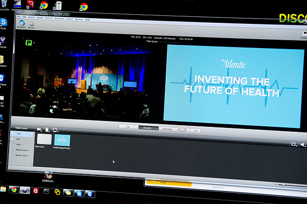Switch to Wirecast in the taskbar
The height and width of the screenshot is (204, 307).
[25, 190]
